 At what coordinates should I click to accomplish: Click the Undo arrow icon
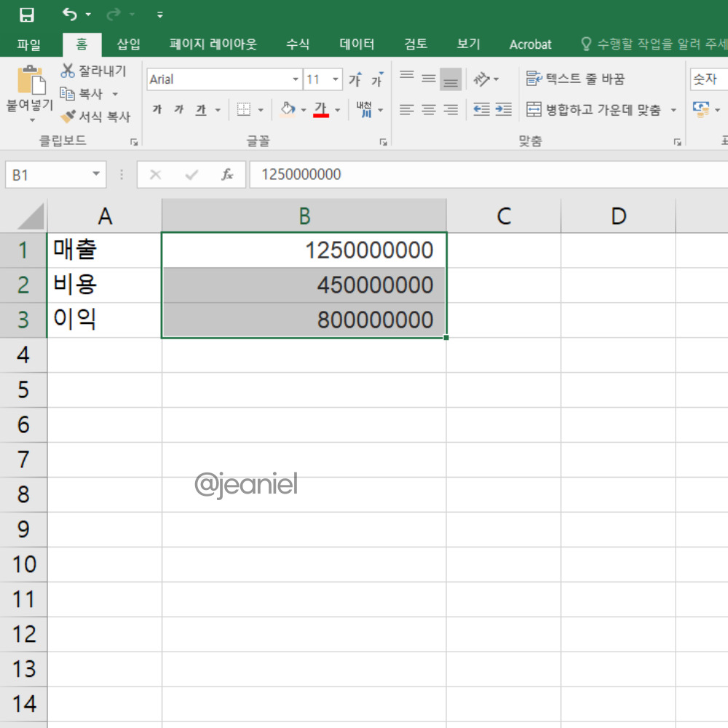coord(70,15)
